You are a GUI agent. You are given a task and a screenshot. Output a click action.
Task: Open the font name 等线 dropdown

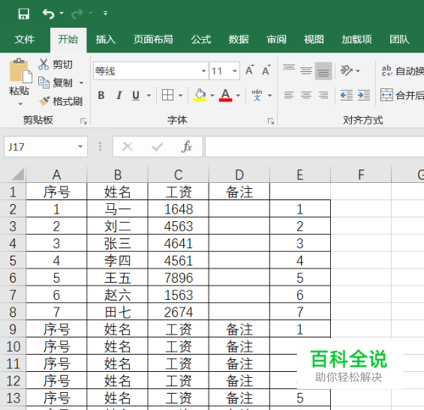tap(204, 70)
